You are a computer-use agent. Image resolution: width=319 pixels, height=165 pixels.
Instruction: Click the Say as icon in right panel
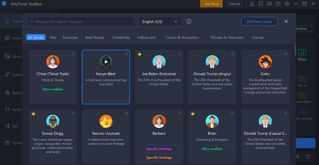(x=302, y=79)
